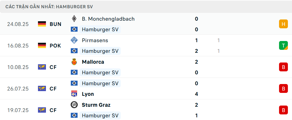The width and height of the screenshot is (292, 120).
Task: Click the green T win result badge
Action: [x=283, y=46]
